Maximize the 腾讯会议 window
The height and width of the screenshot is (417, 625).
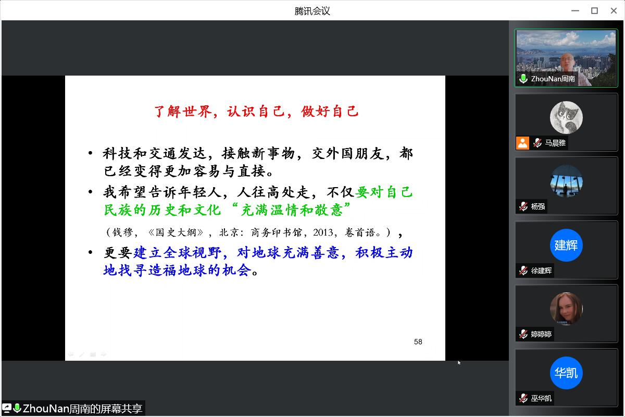(x=594, y=10)
